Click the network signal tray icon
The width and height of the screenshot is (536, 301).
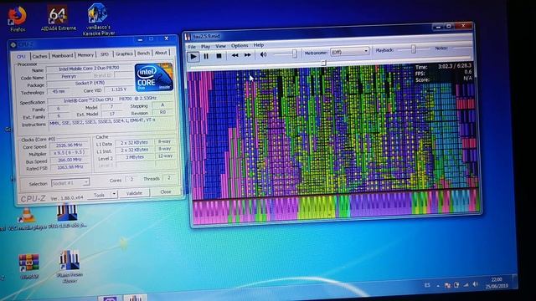click(466, 284)
